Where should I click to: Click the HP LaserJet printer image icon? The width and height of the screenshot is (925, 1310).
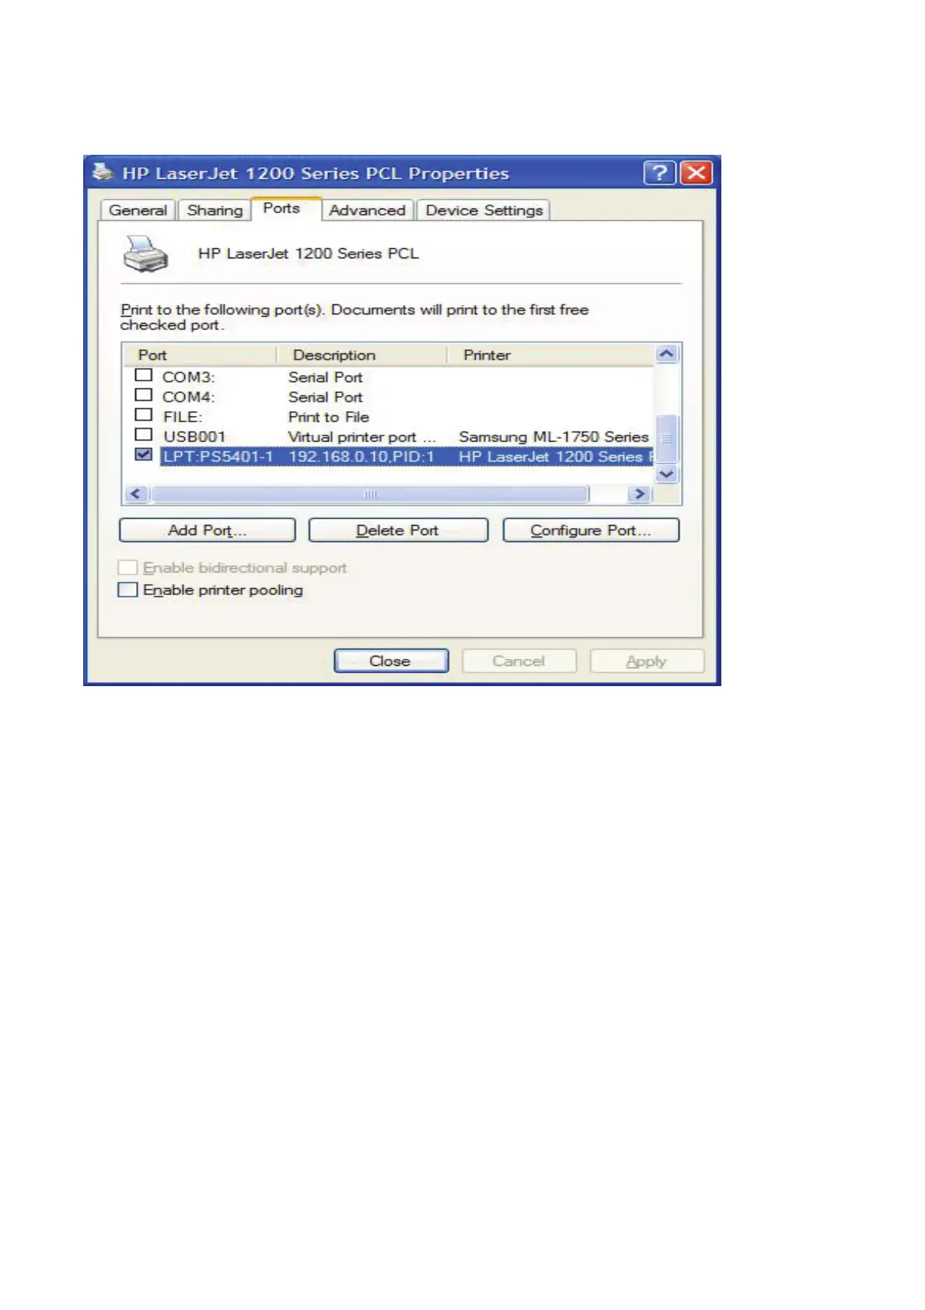coord(145,254)
